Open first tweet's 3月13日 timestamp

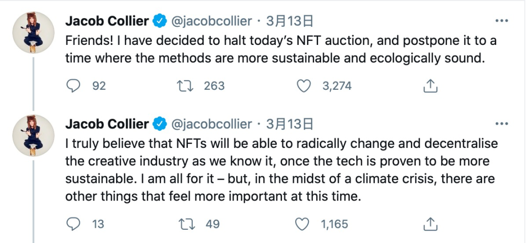pyautogui.click(x=289, y=21)
